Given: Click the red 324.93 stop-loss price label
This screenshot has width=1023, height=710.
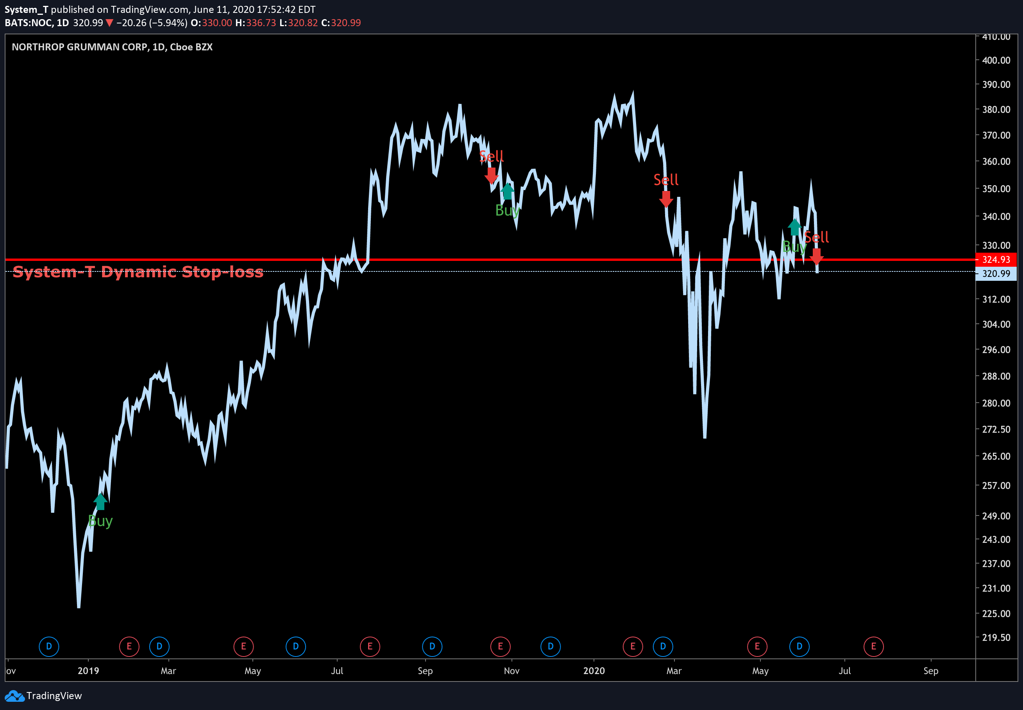Looking at the screenshot, I should coord(996,259).
